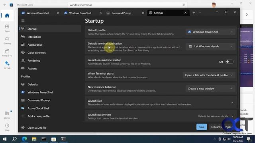The image size is (255, 143).
Task: Click the Microsoft Store search magnifier icon
Action: click(184, 5)
